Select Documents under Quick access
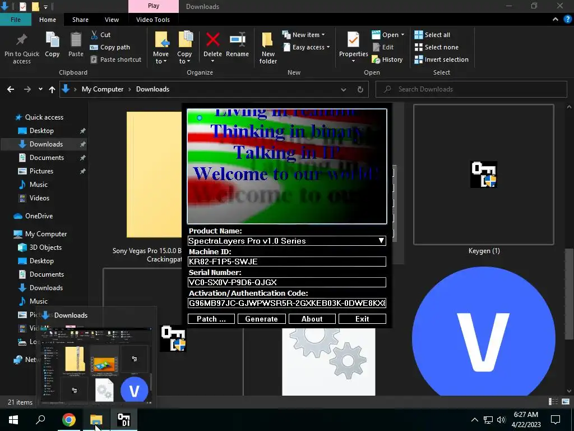 [47, 158]
